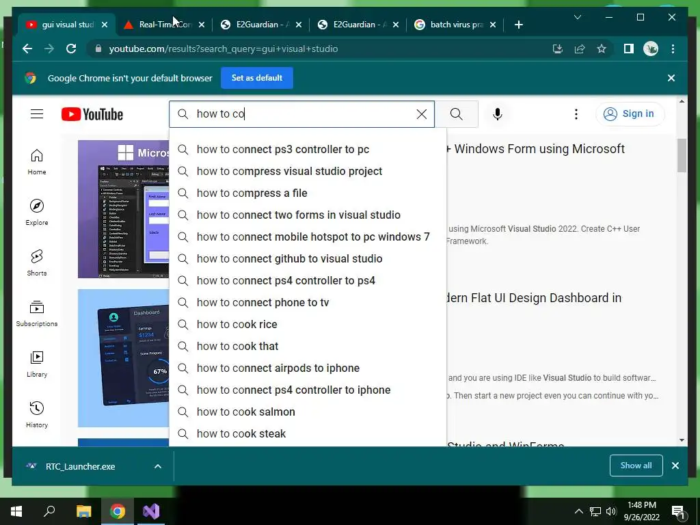Close the downloads bar
Viewport: 700px width, 525px height.
pos(675,466)
